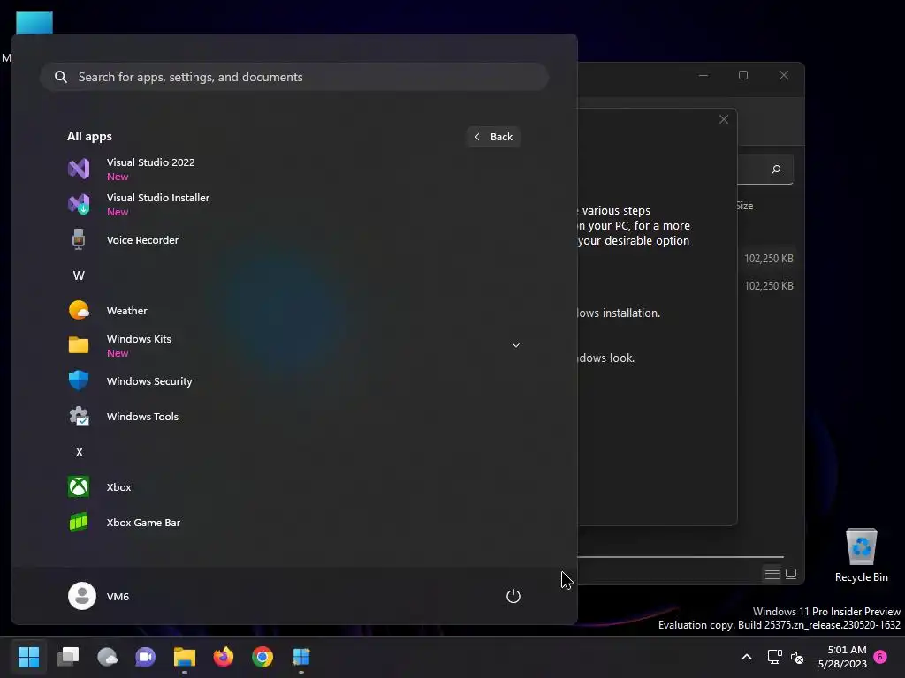Click the Windows Kits folder icon
This screenshot has width=905, height=678.
(x=79, y=345)
